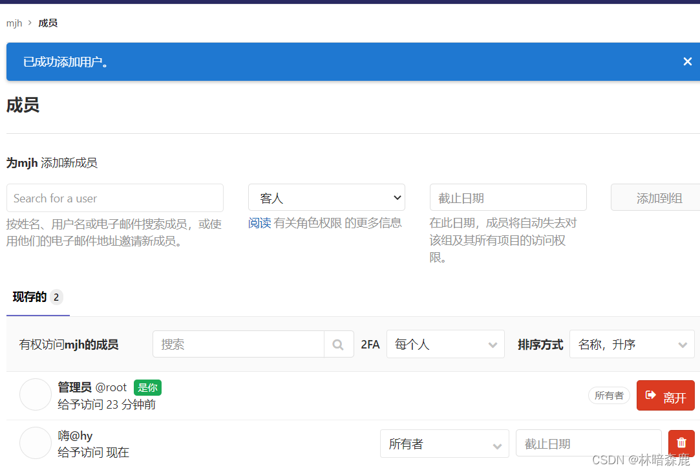700x472 pixels.
Task: Click 嗨@hy avatar circle
Action: coord(36,443)
